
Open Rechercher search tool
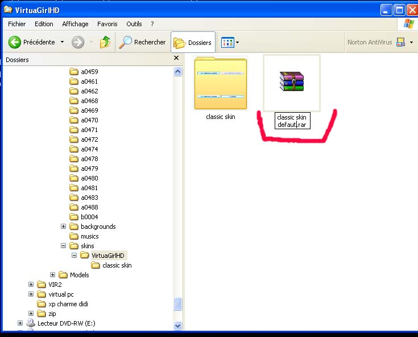[x=142, y=42]
